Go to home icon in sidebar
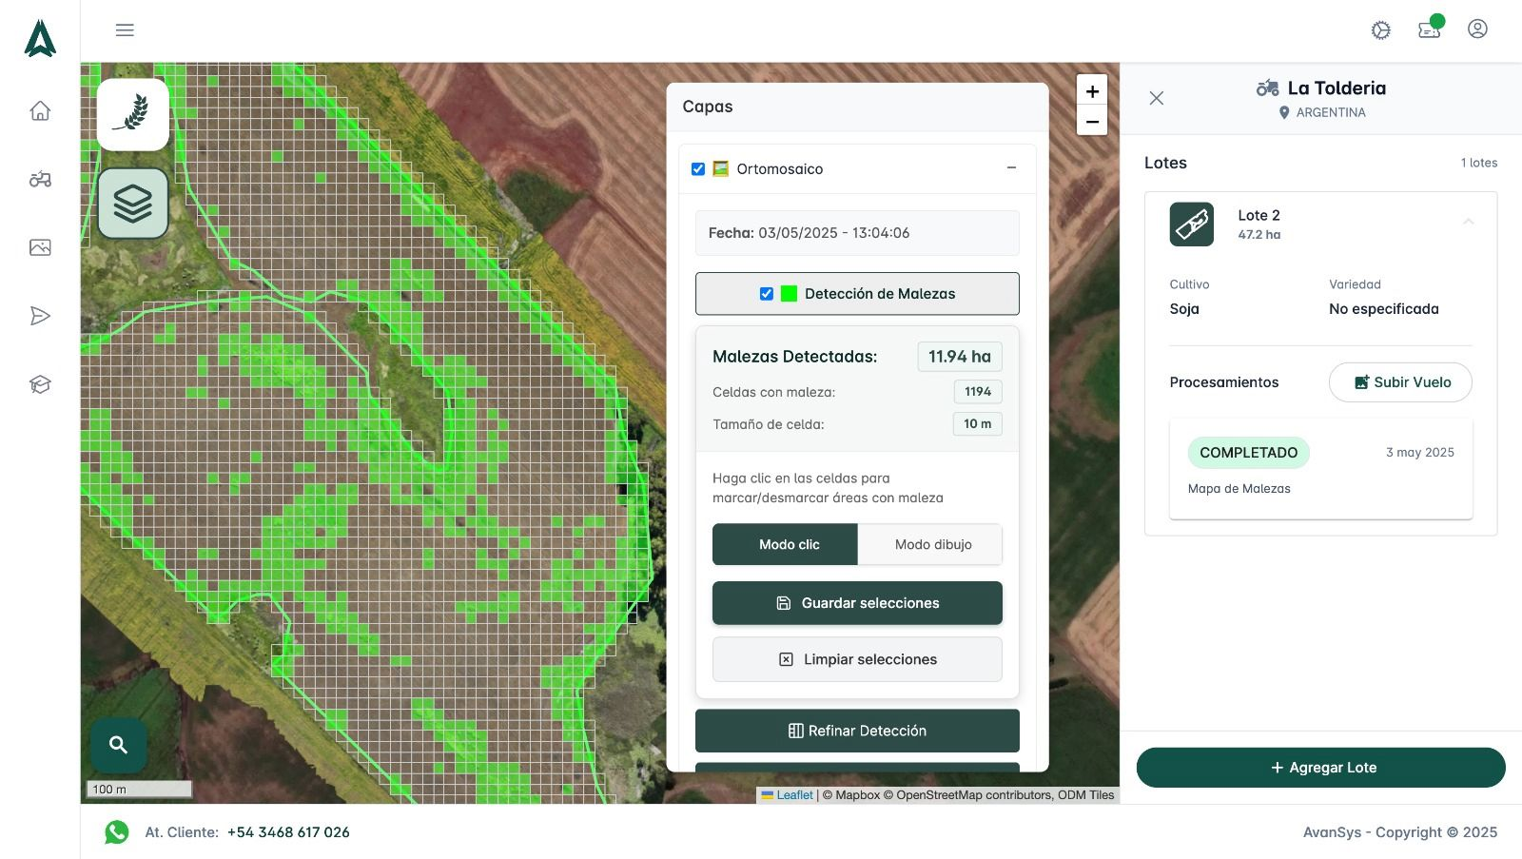The height and width of the screenshot is (859, 1522). pyautogui.click(x=40, y=110)
